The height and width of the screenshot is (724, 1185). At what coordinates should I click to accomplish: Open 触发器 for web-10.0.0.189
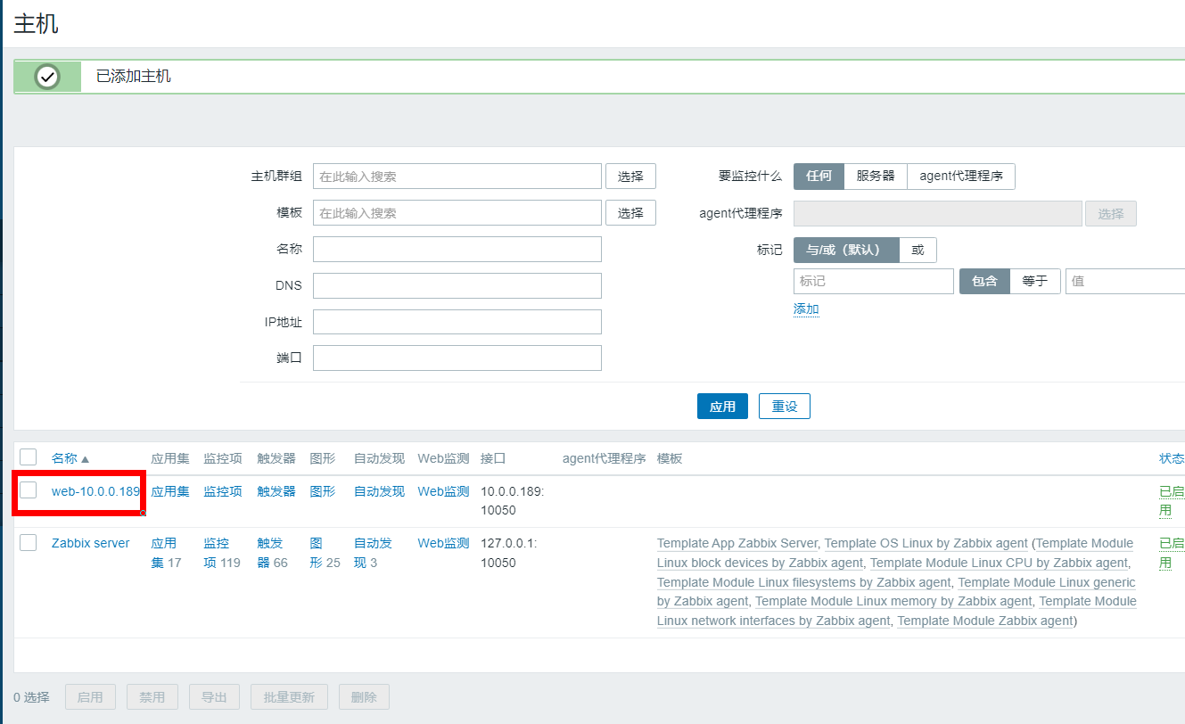coord(276,491)
